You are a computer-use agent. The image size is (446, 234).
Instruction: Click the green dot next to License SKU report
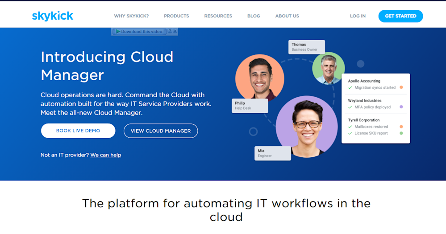401,133
